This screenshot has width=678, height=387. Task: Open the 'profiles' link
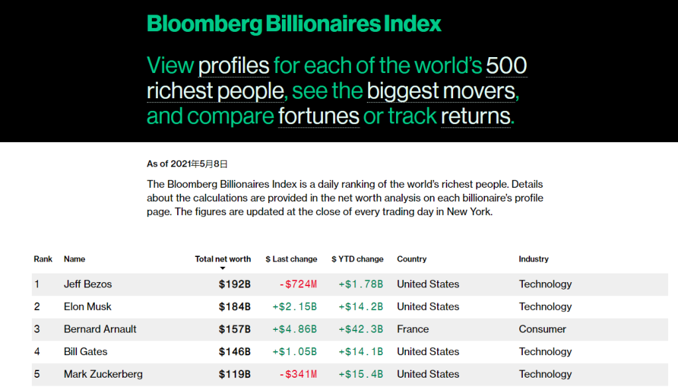(234, 65)
